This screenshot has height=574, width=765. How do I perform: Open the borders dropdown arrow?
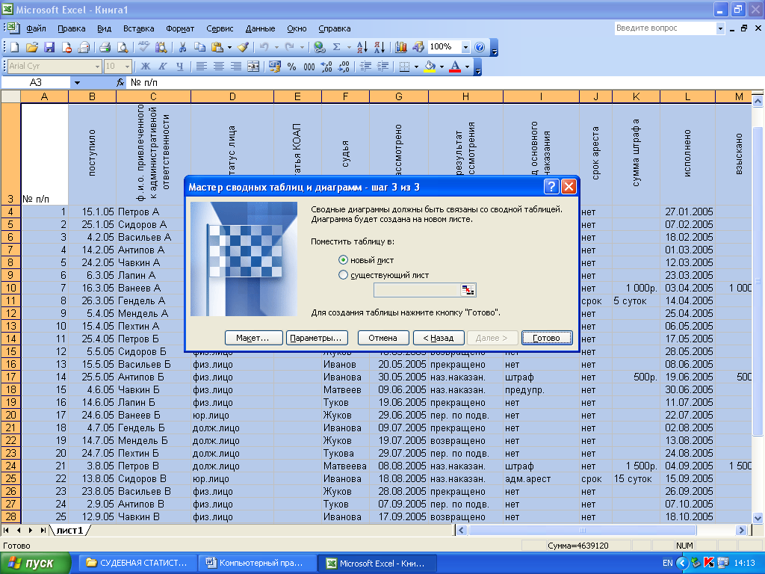[416, 66]
